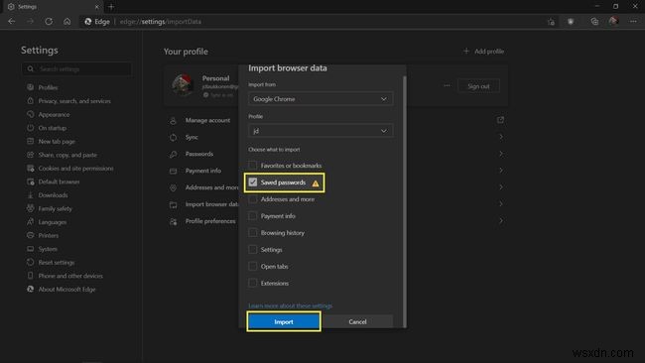Viewport: 645px width, 363px height.
Task: Check the Settings checkbox in dialog
Action: tap(253, 250)
